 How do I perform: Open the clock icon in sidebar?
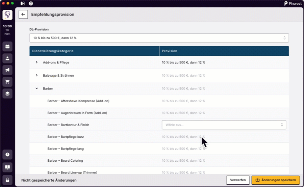7,155
